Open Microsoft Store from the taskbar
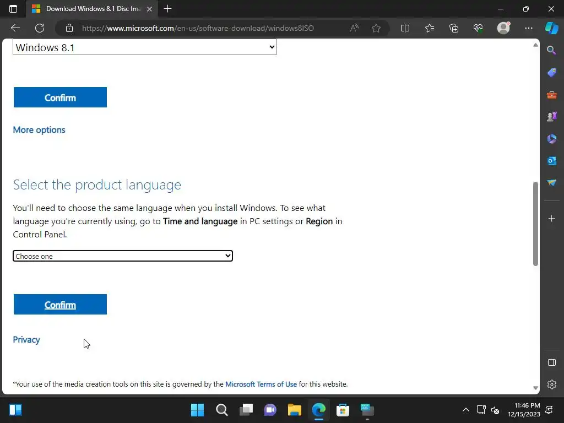Viewport: 564px width, 423px height. click(x=343, y=410)
